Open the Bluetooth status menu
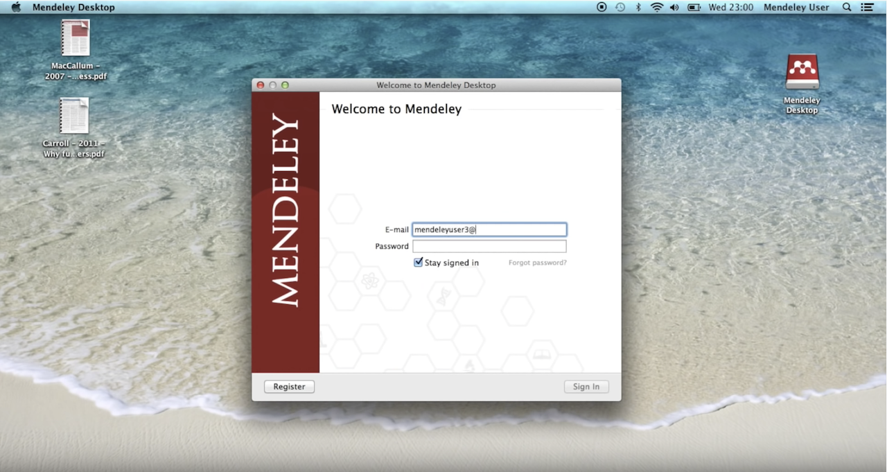 638,7
